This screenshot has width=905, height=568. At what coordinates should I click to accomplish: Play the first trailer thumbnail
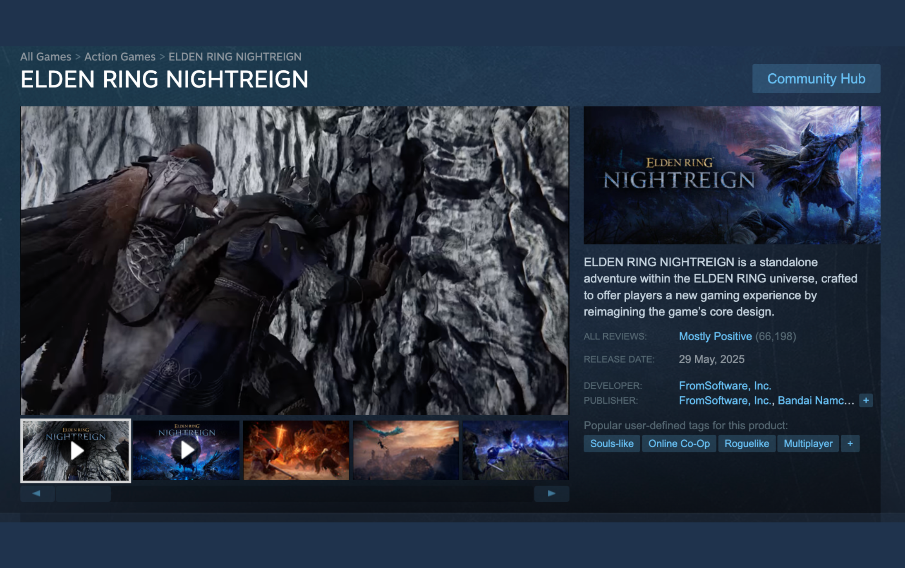[76, 450]
